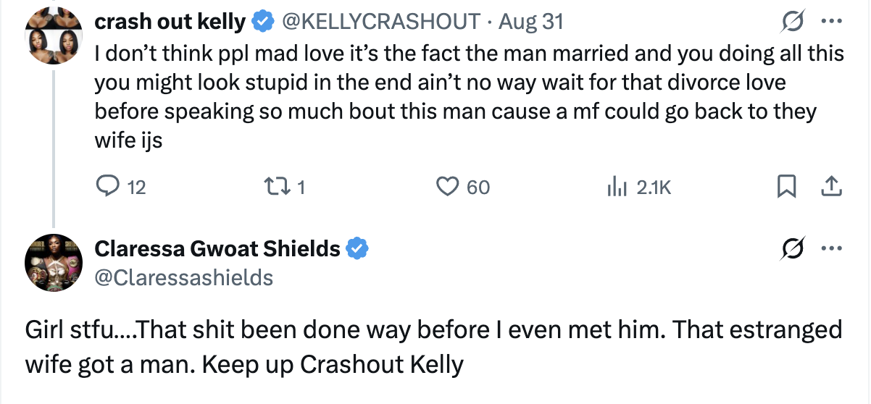The image size is (871, 404).
Task: Click verified badge next to crash out kelly
Action: [x=262, y=22]
